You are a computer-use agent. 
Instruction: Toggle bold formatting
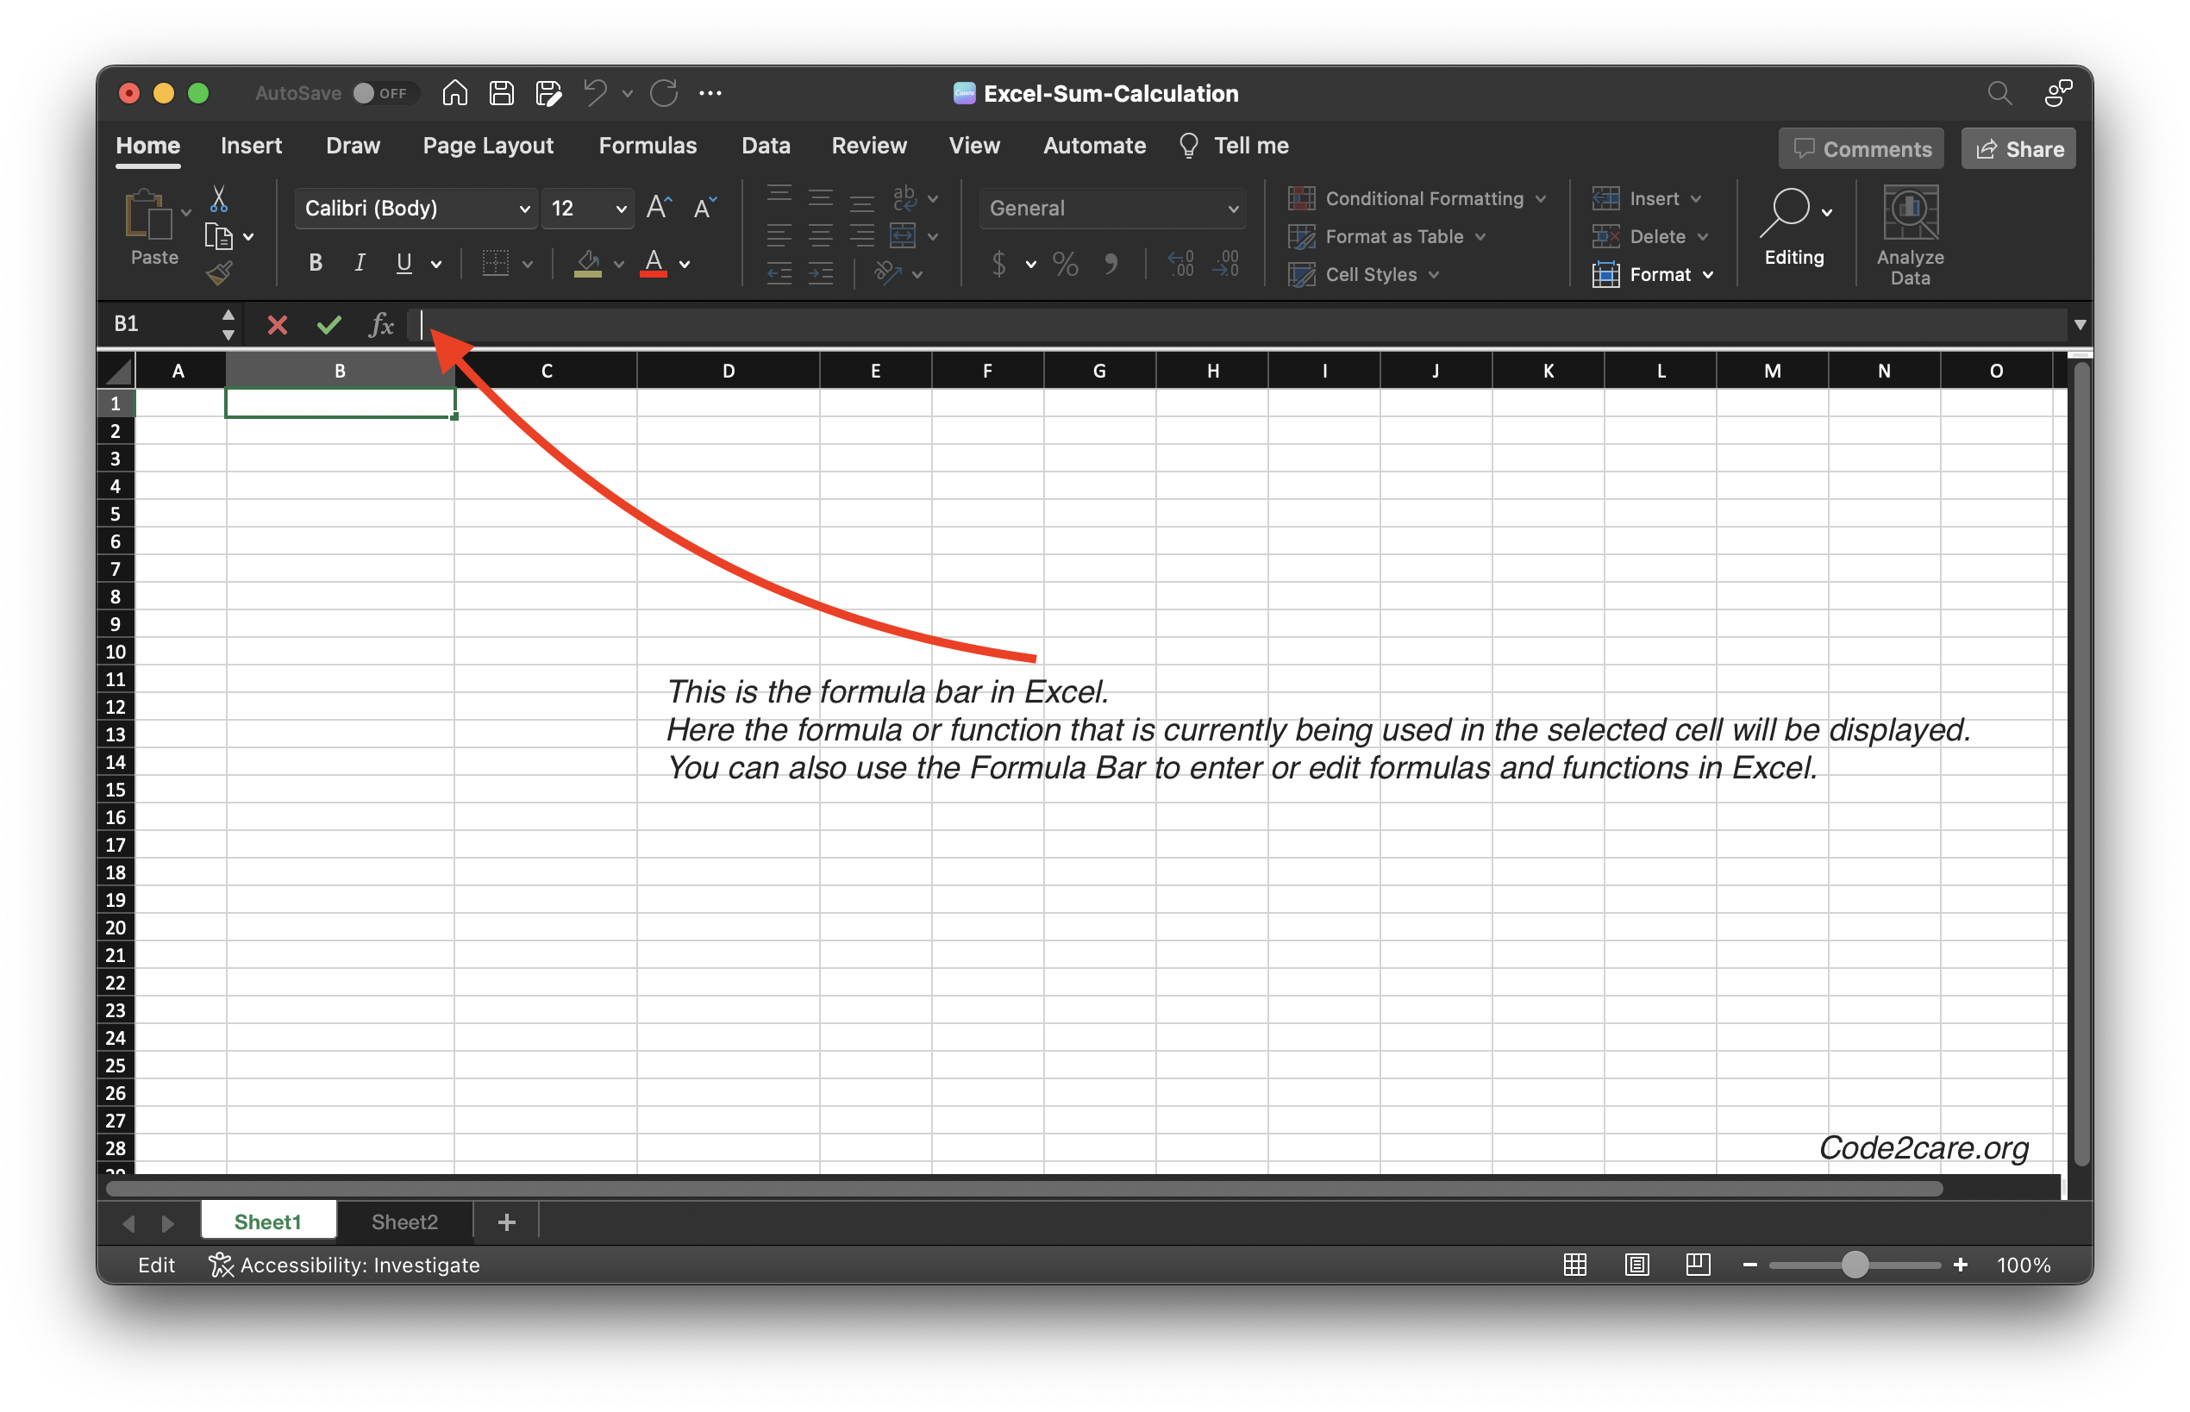point(315,263)
